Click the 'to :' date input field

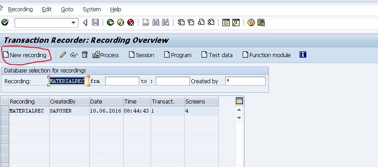click(173, 81)
